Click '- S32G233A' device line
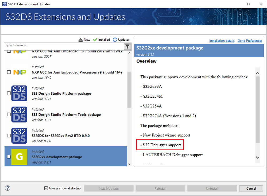 pyautogui.click(x=151, y=87)
